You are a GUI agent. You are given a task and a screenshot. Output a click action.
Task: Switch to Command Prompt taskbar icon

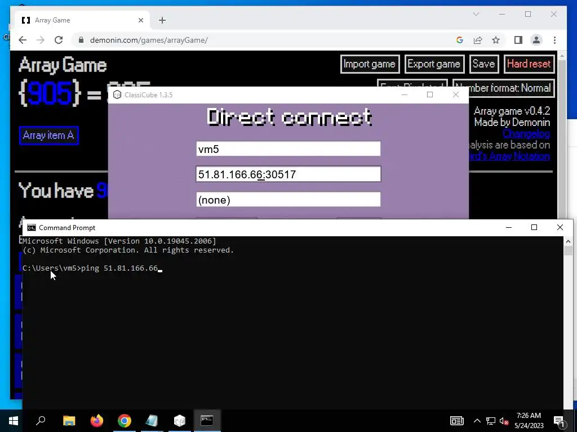pyautogui.click(x=207, y=421)
